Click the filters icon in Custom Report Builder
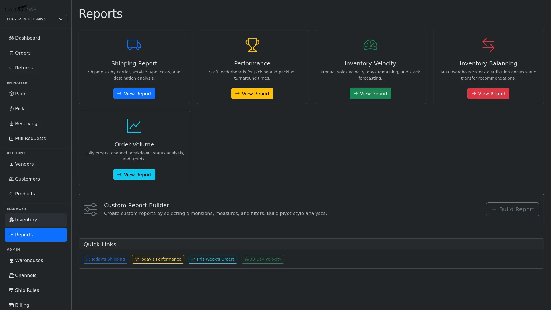This screenshot has height=310, width=551. 90,209
